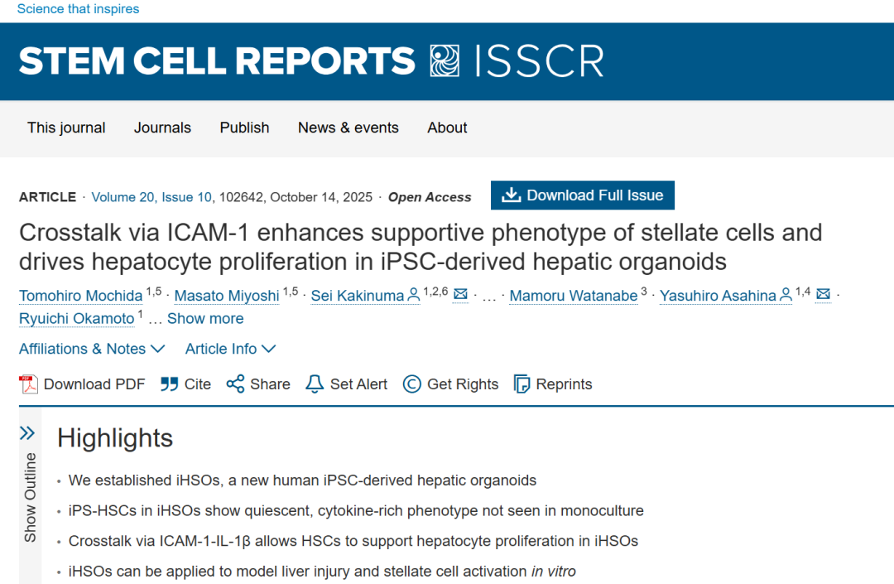The width and height of the screenshot is (894, 584).
Task: Click the Set Alert bell icon
Action: (315, 384)
